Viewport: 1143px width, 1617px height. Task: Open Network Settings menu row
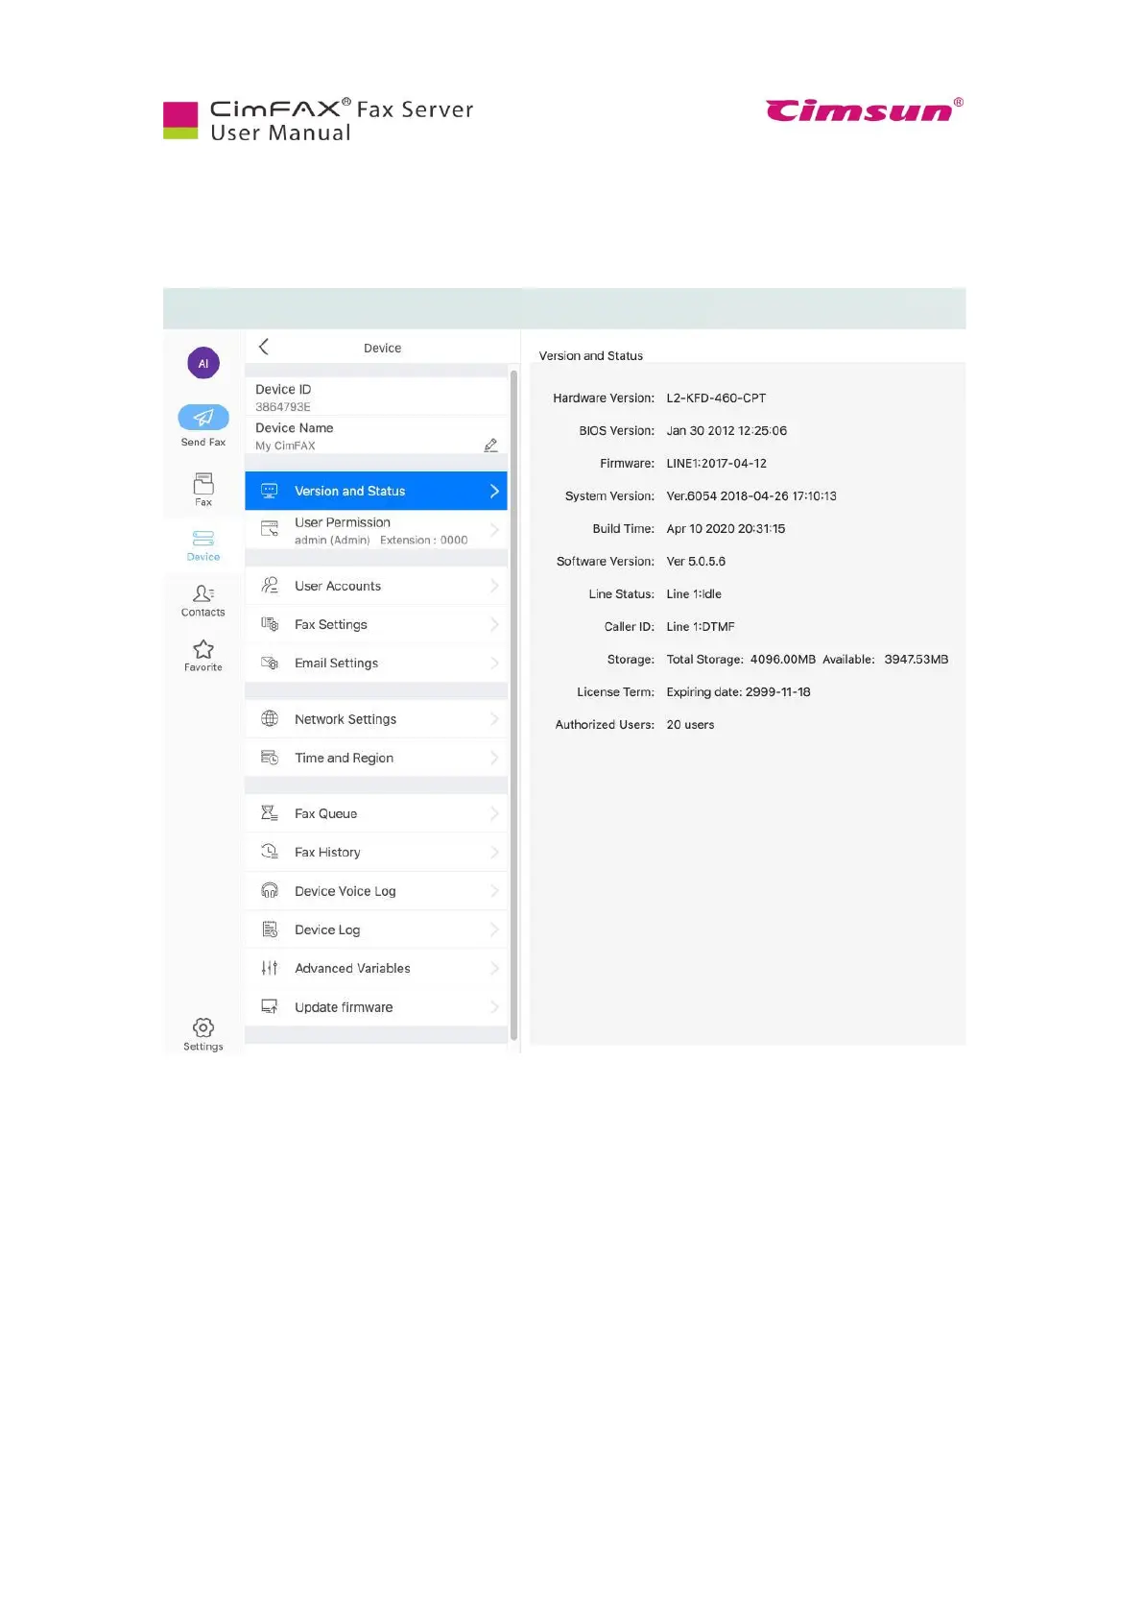(376, 718)
